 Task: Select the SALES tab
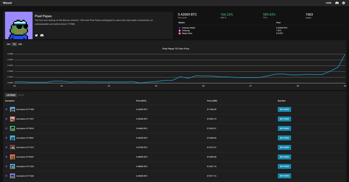tap(21, 95)
